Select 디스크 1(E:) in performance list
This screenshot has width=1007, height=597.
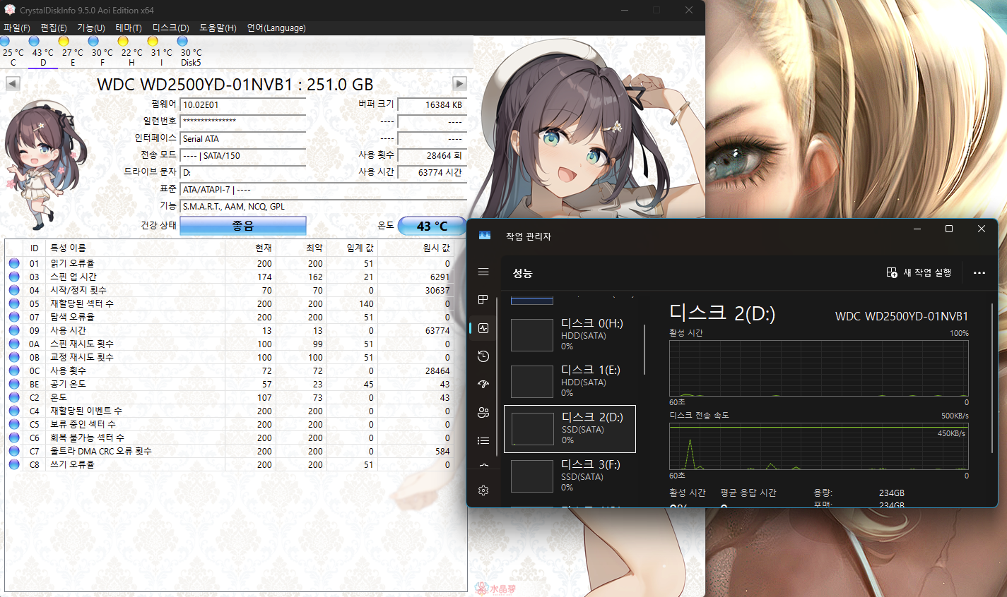pyautogui.click(x=570, y=381)
